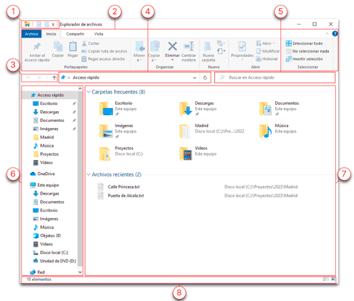Collapse the Archivos recientes section

coord(88,175)
